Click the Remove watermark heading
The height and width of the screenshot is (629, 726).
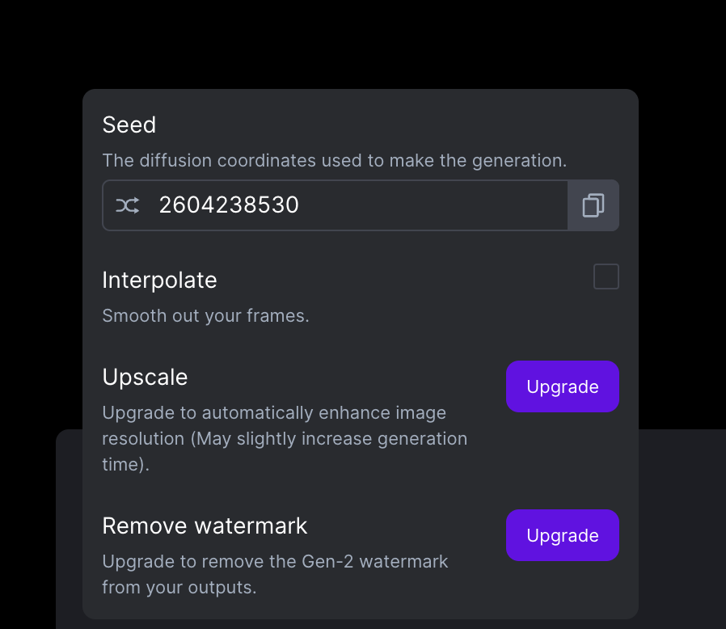tap(205, 526)
